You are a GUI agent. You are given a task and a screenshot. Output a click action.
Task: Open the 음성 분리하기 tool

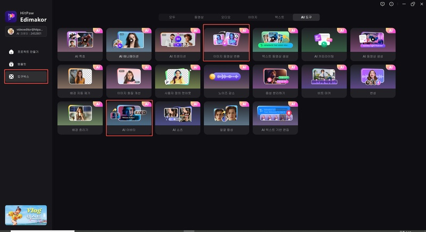pyautogui.click(x=275, y=81)
